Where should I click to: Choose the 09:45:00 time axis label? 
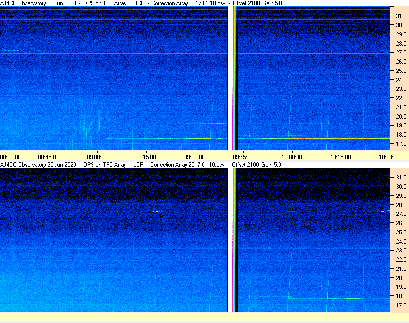[243, 157]
